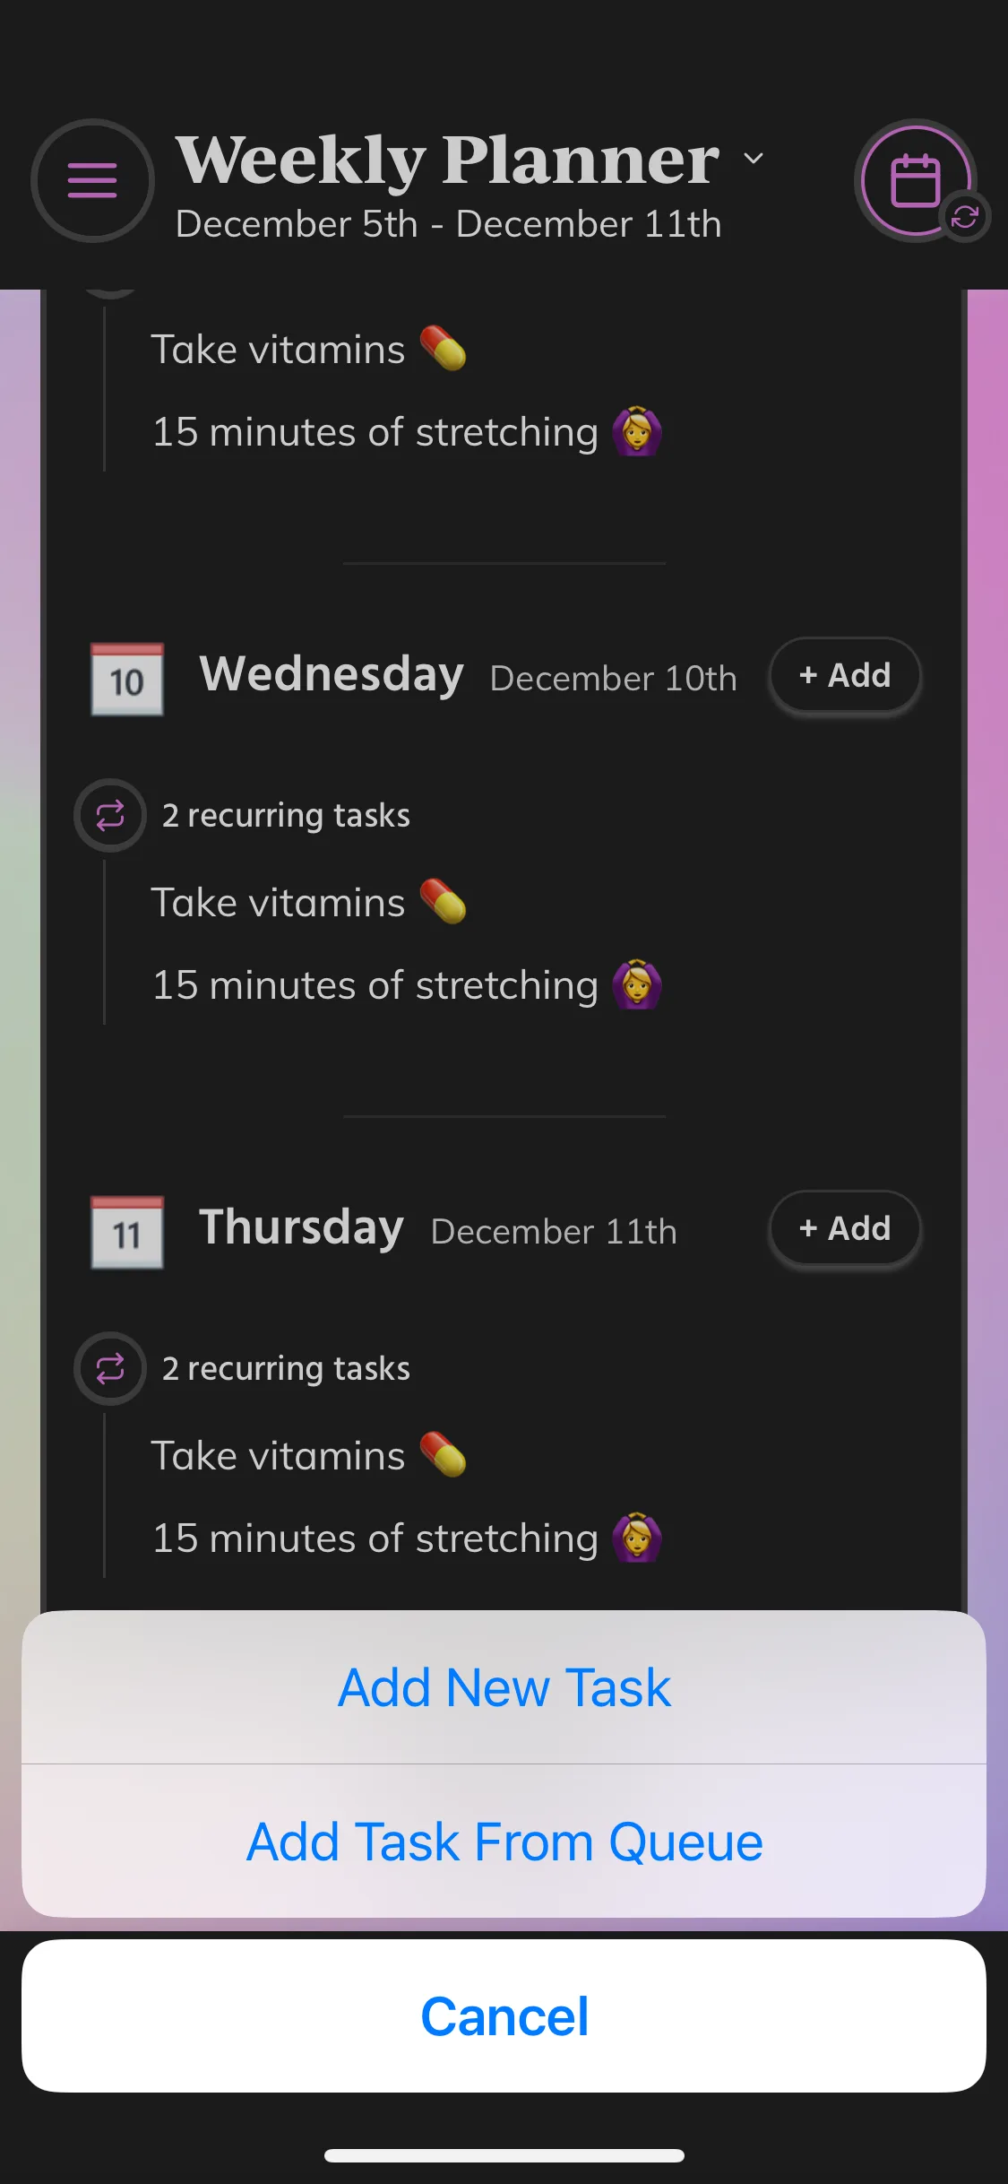Expand the Weekly Planner dropdown chevron

(754, 159)
